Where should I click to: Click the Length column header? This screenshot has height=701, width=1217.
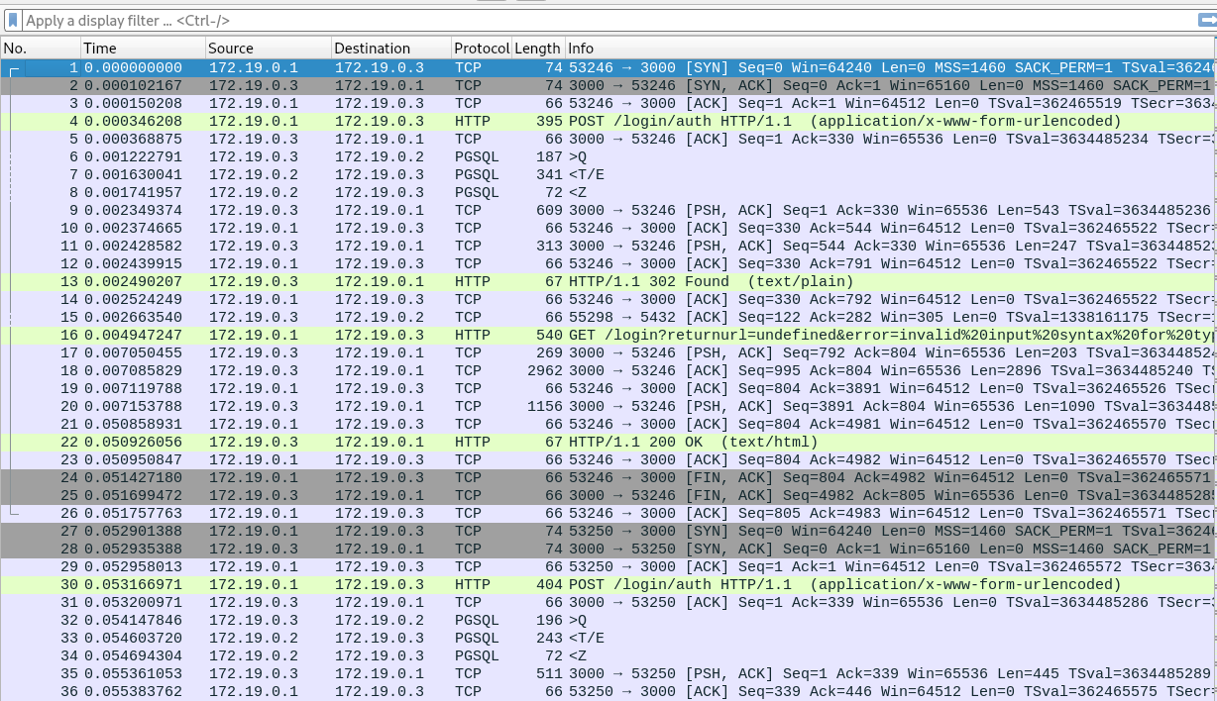[x=537, y=48]
